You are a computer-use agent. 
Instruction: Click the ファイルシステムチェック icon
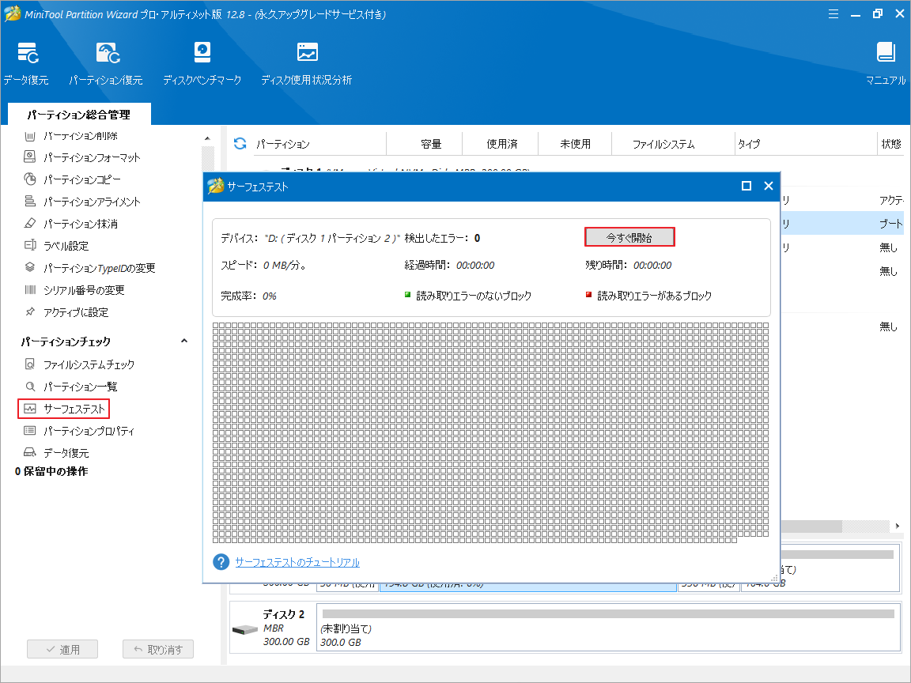coord(29,364)
